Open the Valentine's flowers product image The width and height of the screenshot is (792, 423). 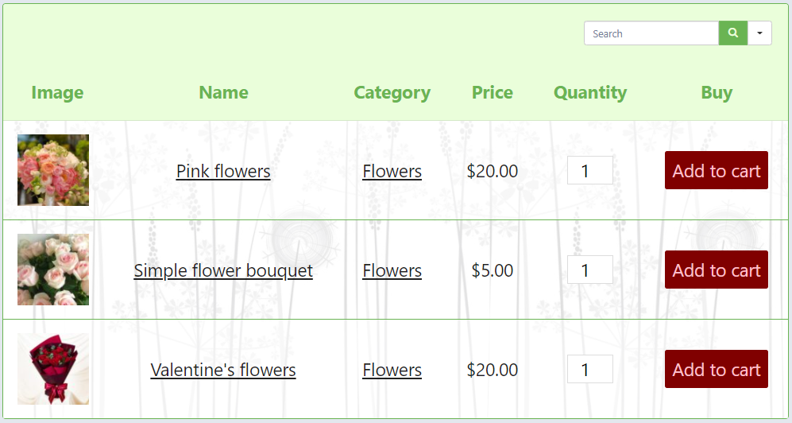[53, 369]
